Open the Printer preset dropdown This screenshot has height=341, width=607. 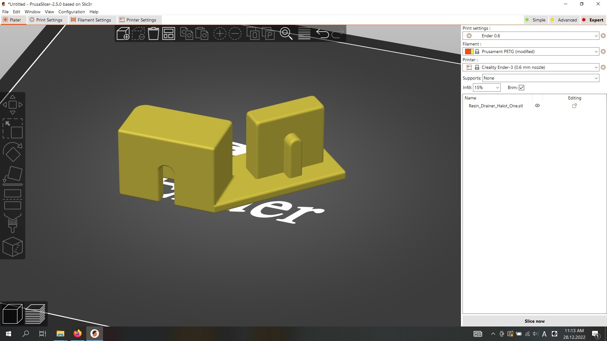[x=596, y=67]
